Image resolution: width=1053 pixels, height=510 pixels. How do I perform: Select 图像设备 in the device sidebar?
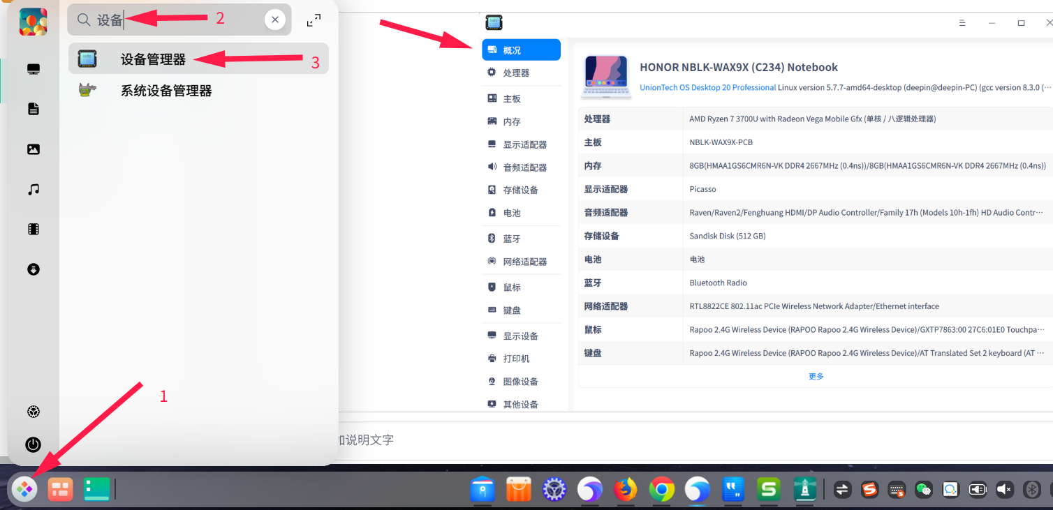click(521, 382)
